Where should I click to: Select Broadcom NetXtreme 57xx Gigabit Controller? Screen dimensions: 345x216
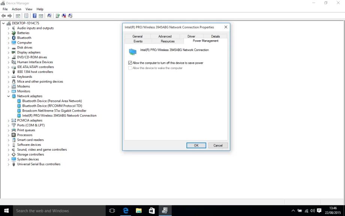click(x=54, y=111)
